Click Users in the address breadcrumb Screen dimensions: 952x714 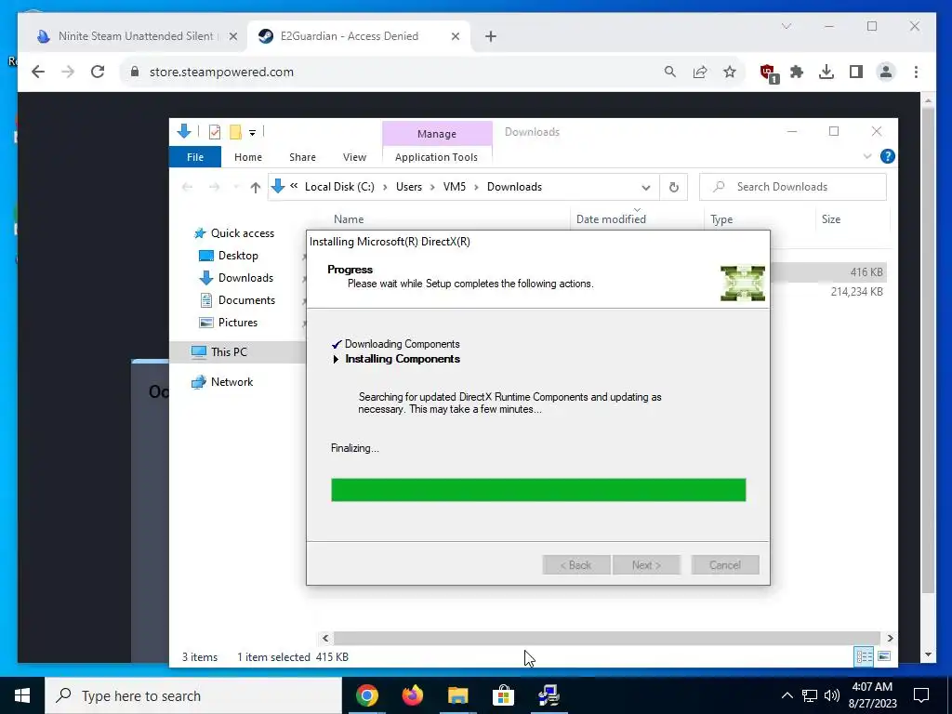pos(409,187)
